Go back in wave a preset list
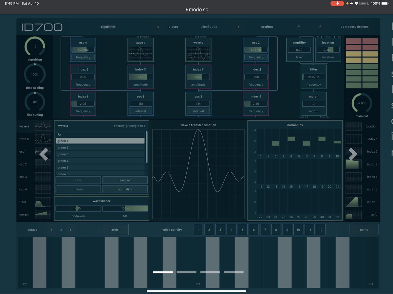The image size is (393, 294). [59, 134]
